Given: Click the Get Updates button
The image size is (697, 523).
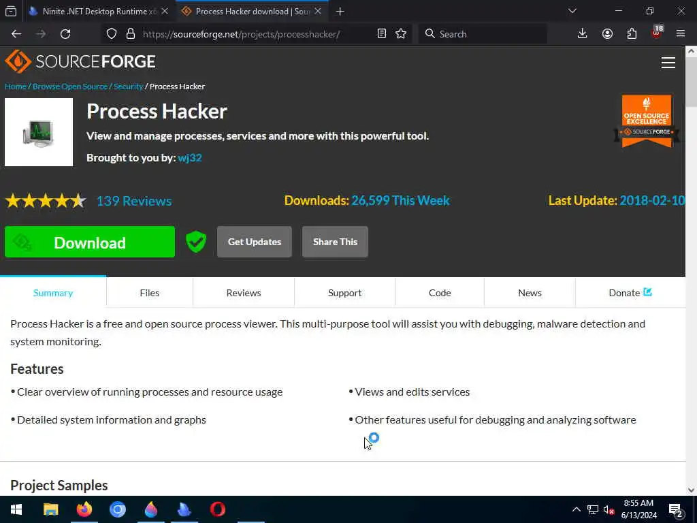Looking at the screenshot, I should 255,242.
